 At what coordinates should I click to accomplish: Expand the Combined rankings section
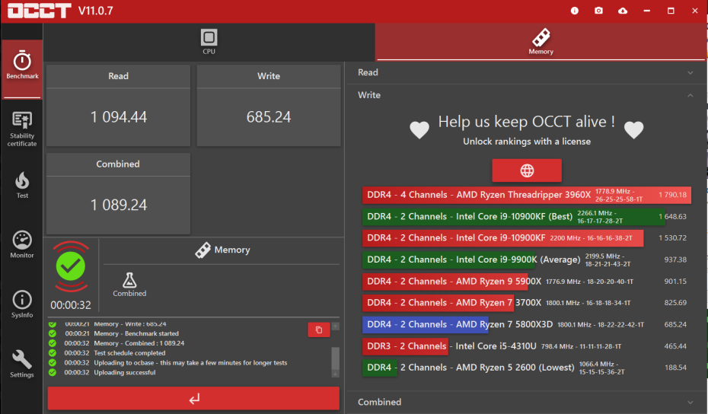pyautogui.click(x=526, y=402)
